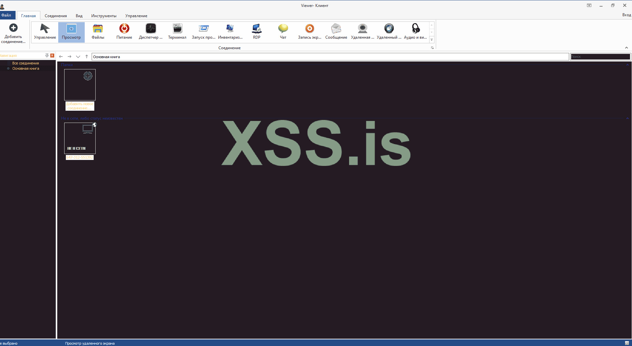
Task: Click the Viewer application icon in title bar
Action: [x=2, y=6]
